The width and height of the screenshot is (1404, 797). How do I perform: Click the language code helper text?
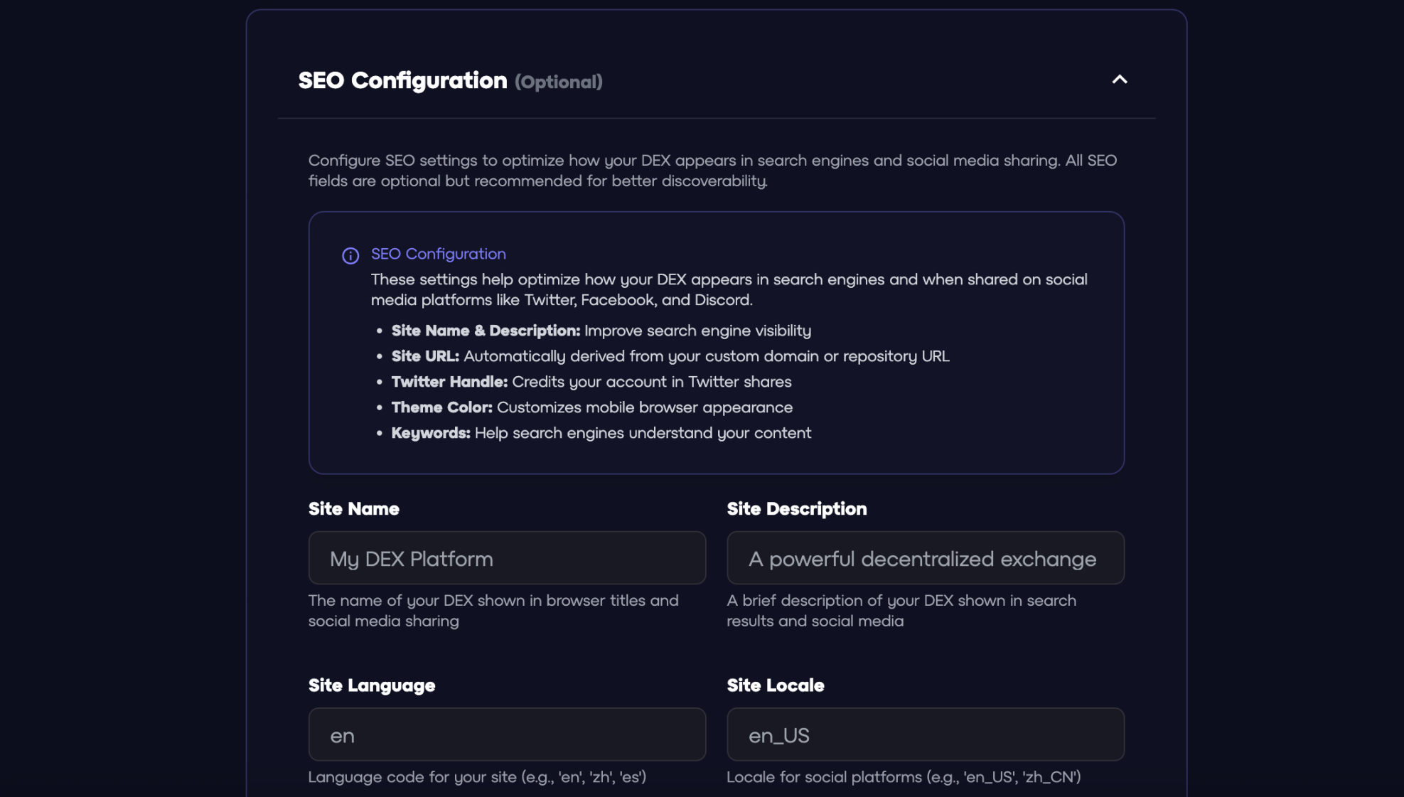coord(477,777)
